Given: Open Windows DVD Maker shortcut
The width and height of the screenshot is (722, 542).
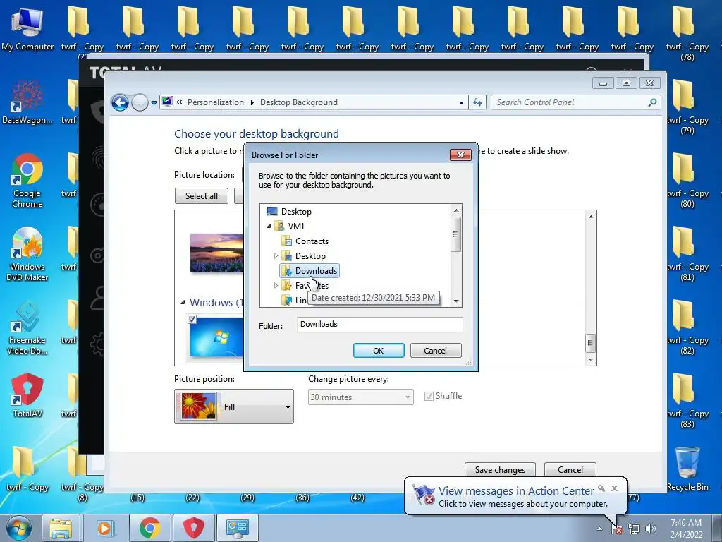Looking at the screenshot, I should [27, 254].
